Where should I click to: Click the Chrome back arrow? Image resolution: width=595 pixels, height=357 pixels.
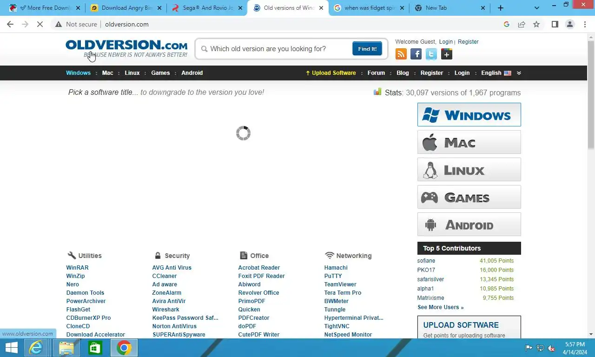[10, 24]
